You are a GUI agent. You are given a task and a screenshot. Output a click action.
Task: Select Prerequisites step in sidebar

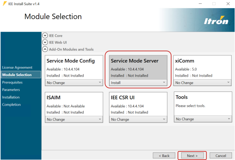coord(12,82)
